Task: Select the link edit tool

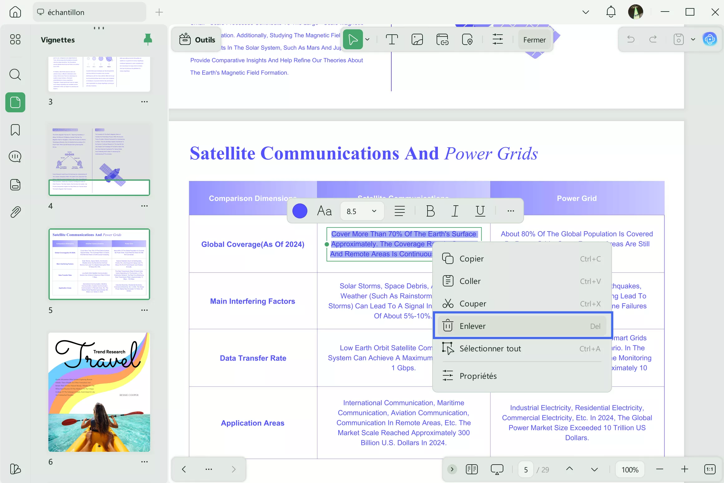Action: pos(442,40)
